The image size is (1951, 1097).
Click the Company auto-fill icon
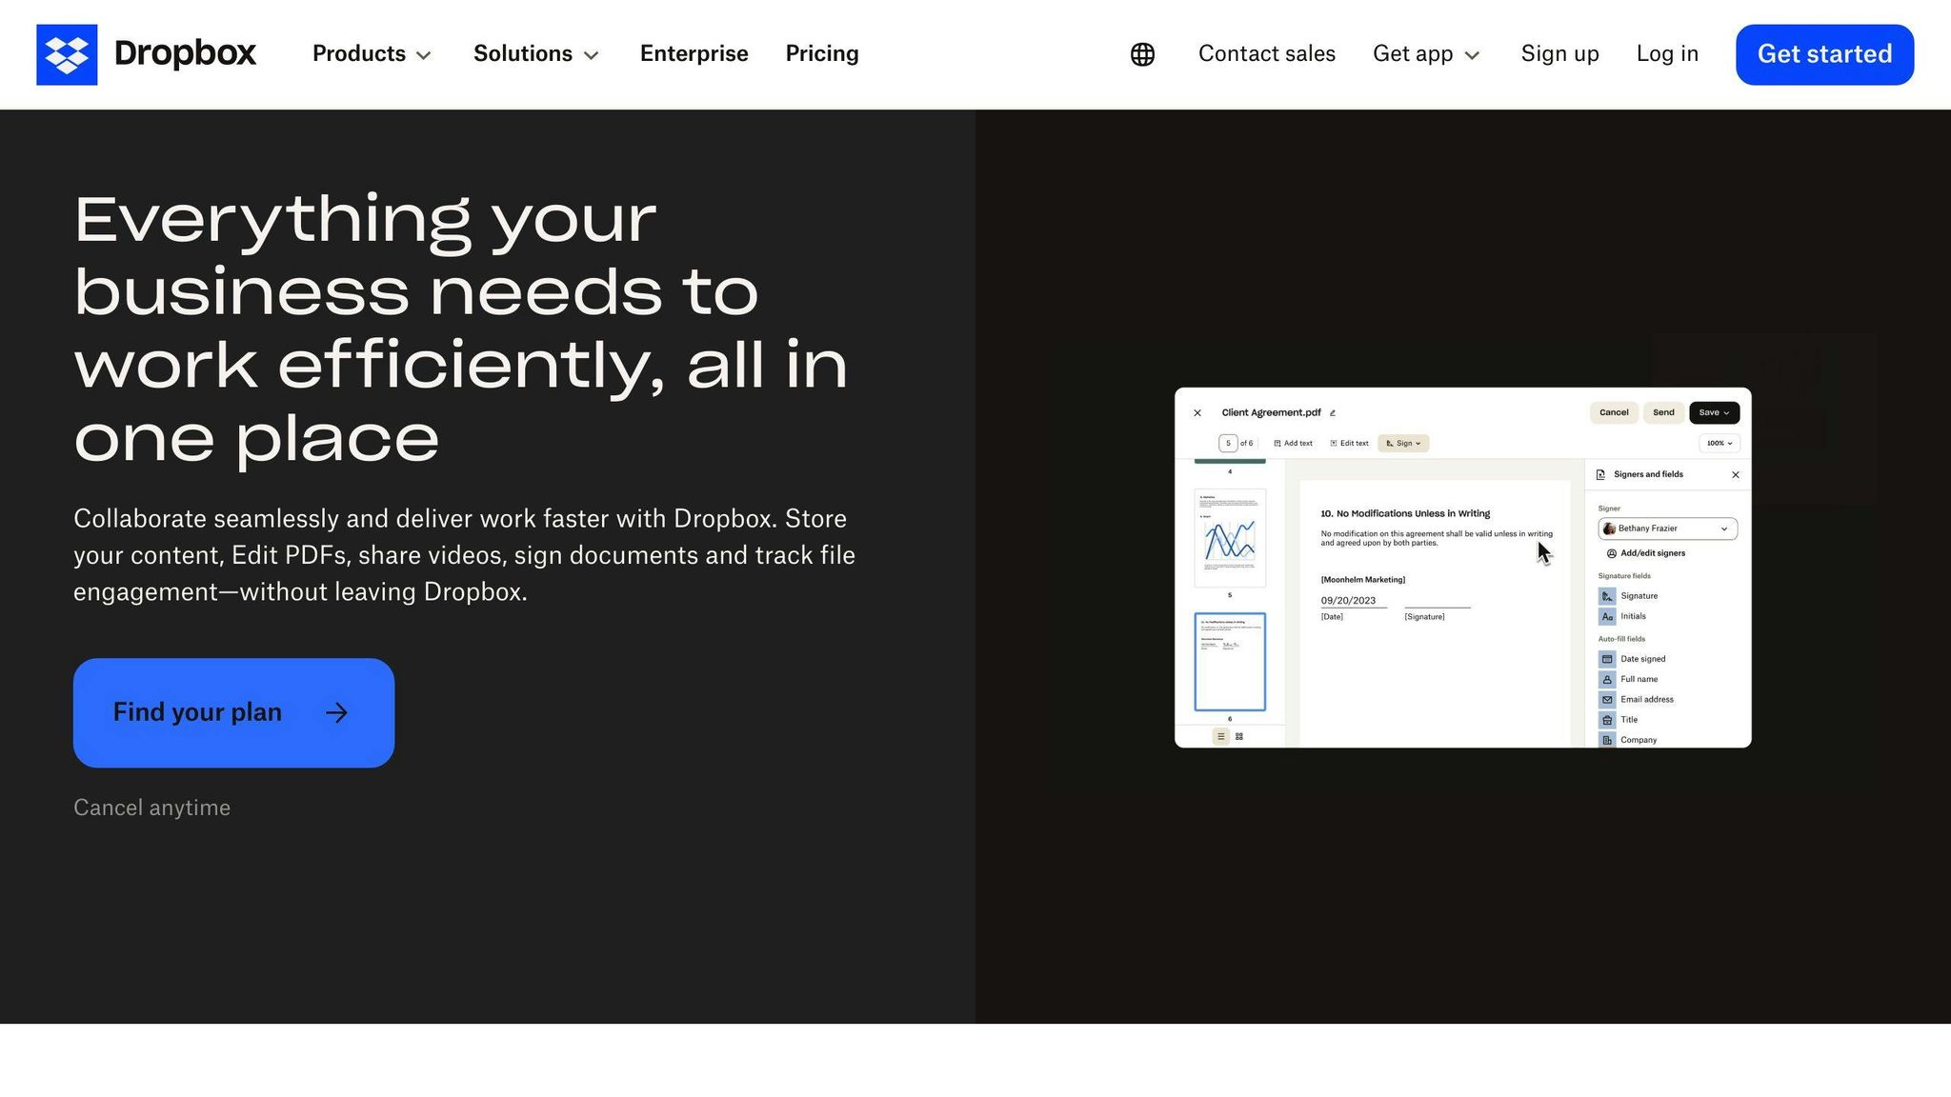(x=1607, y=740)
